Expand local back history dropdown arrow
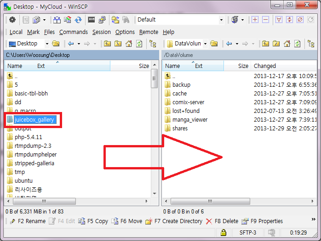Image resolution: width=321 pixels, height=241 pixels. tap(79, 44)
